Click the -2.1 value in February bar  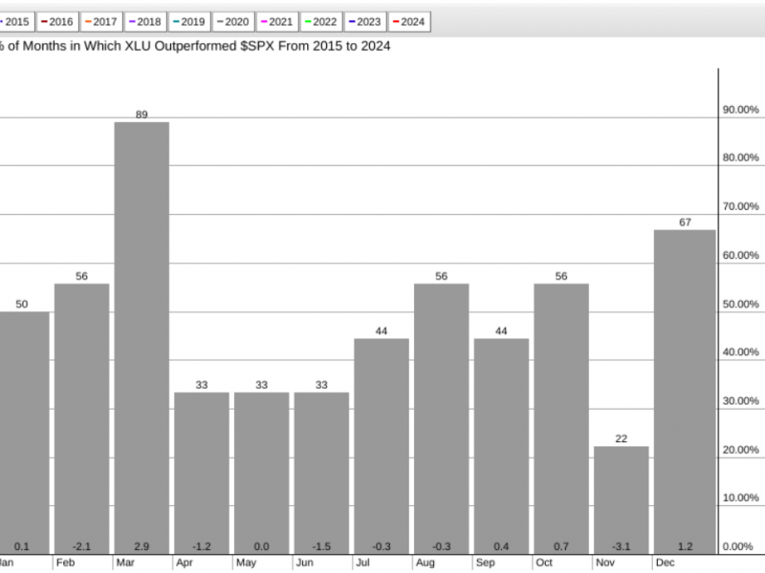coord(81,546)
